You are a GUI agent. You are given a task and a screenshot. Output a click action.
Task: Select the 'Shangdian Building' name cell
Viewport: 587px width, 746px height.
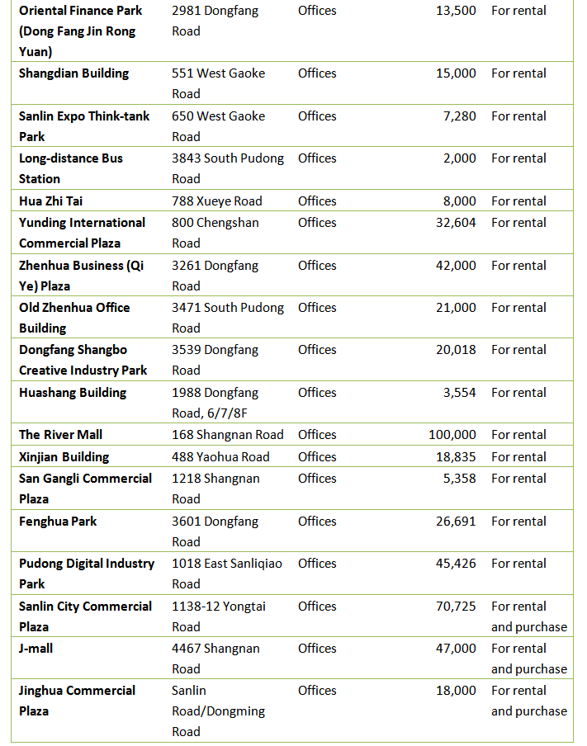74,73
